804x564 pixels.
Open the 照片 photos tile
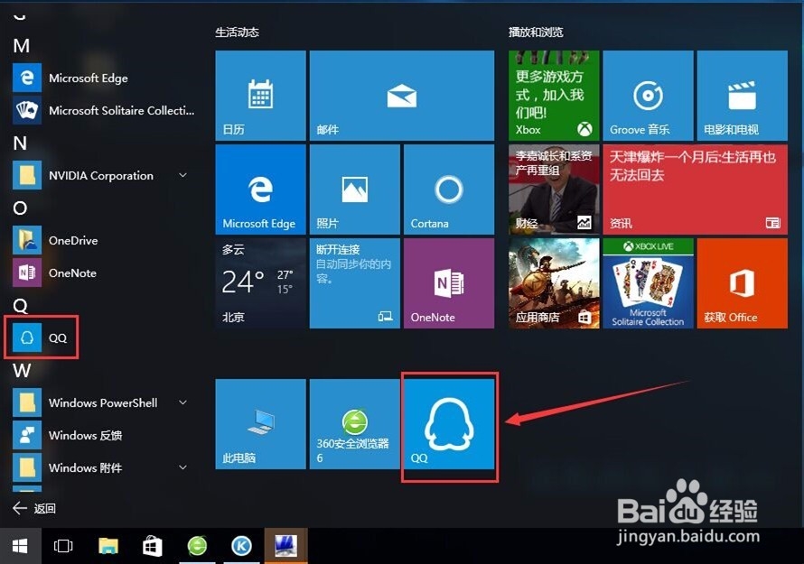click(x=355, y=190)
